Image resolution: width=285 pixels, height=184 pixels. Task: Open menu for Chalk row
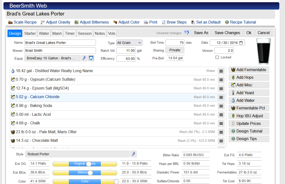tap(221, 123)
